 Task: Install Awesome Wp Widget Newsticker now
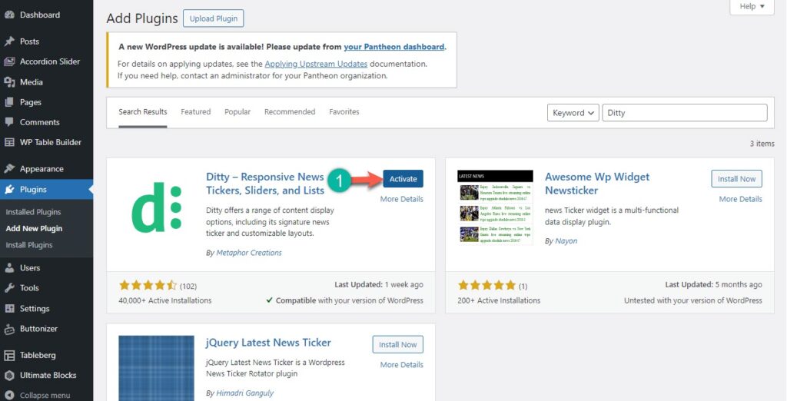[x=736, y=179]
